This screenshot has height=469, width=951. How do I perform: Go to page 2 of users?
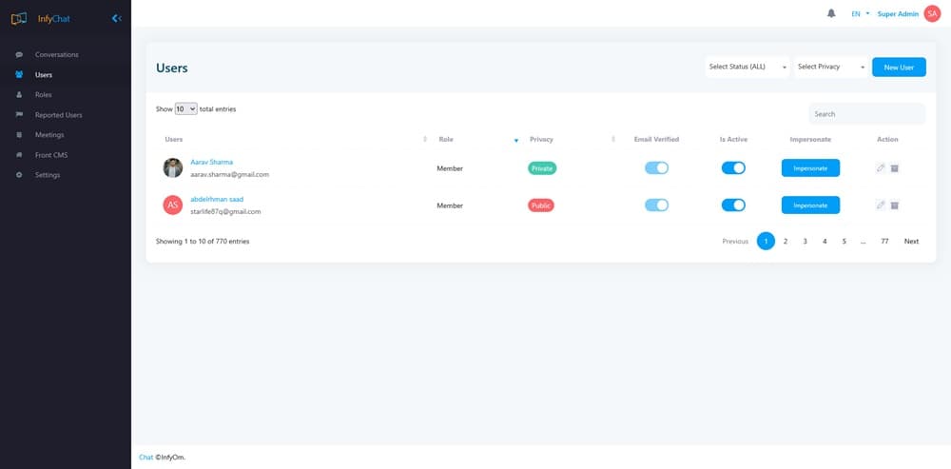click(786, 242)
